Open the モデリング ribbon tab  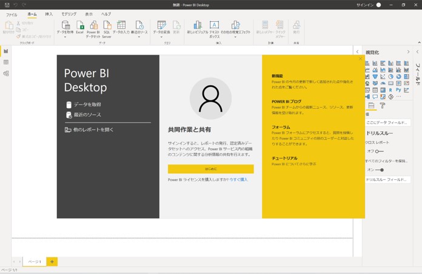69,14
